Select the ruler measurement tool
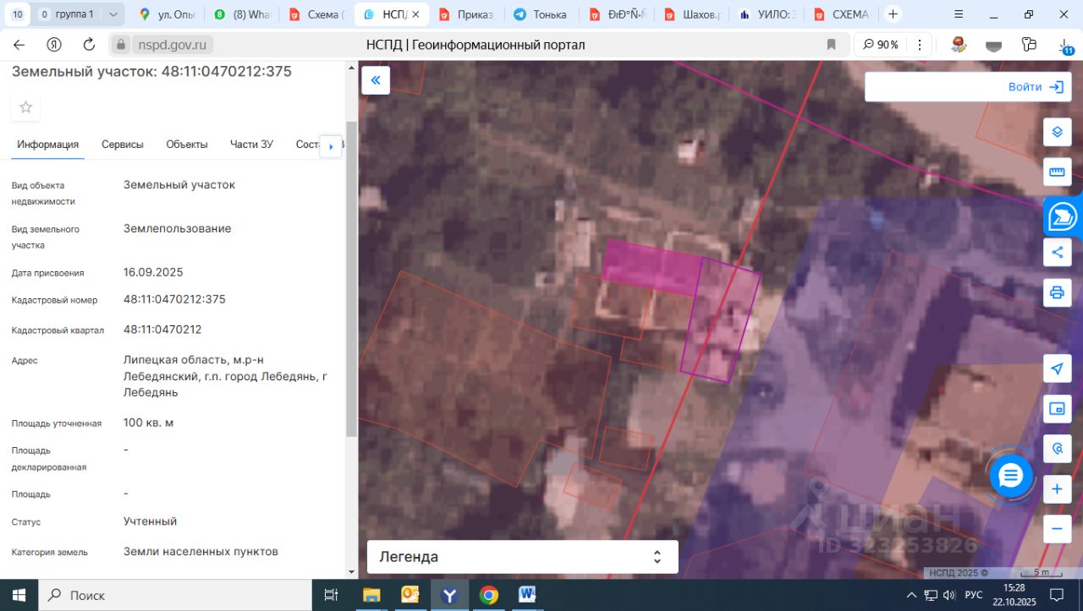The height and width of the screenshot is (611, 1083). coord(1057,172)
